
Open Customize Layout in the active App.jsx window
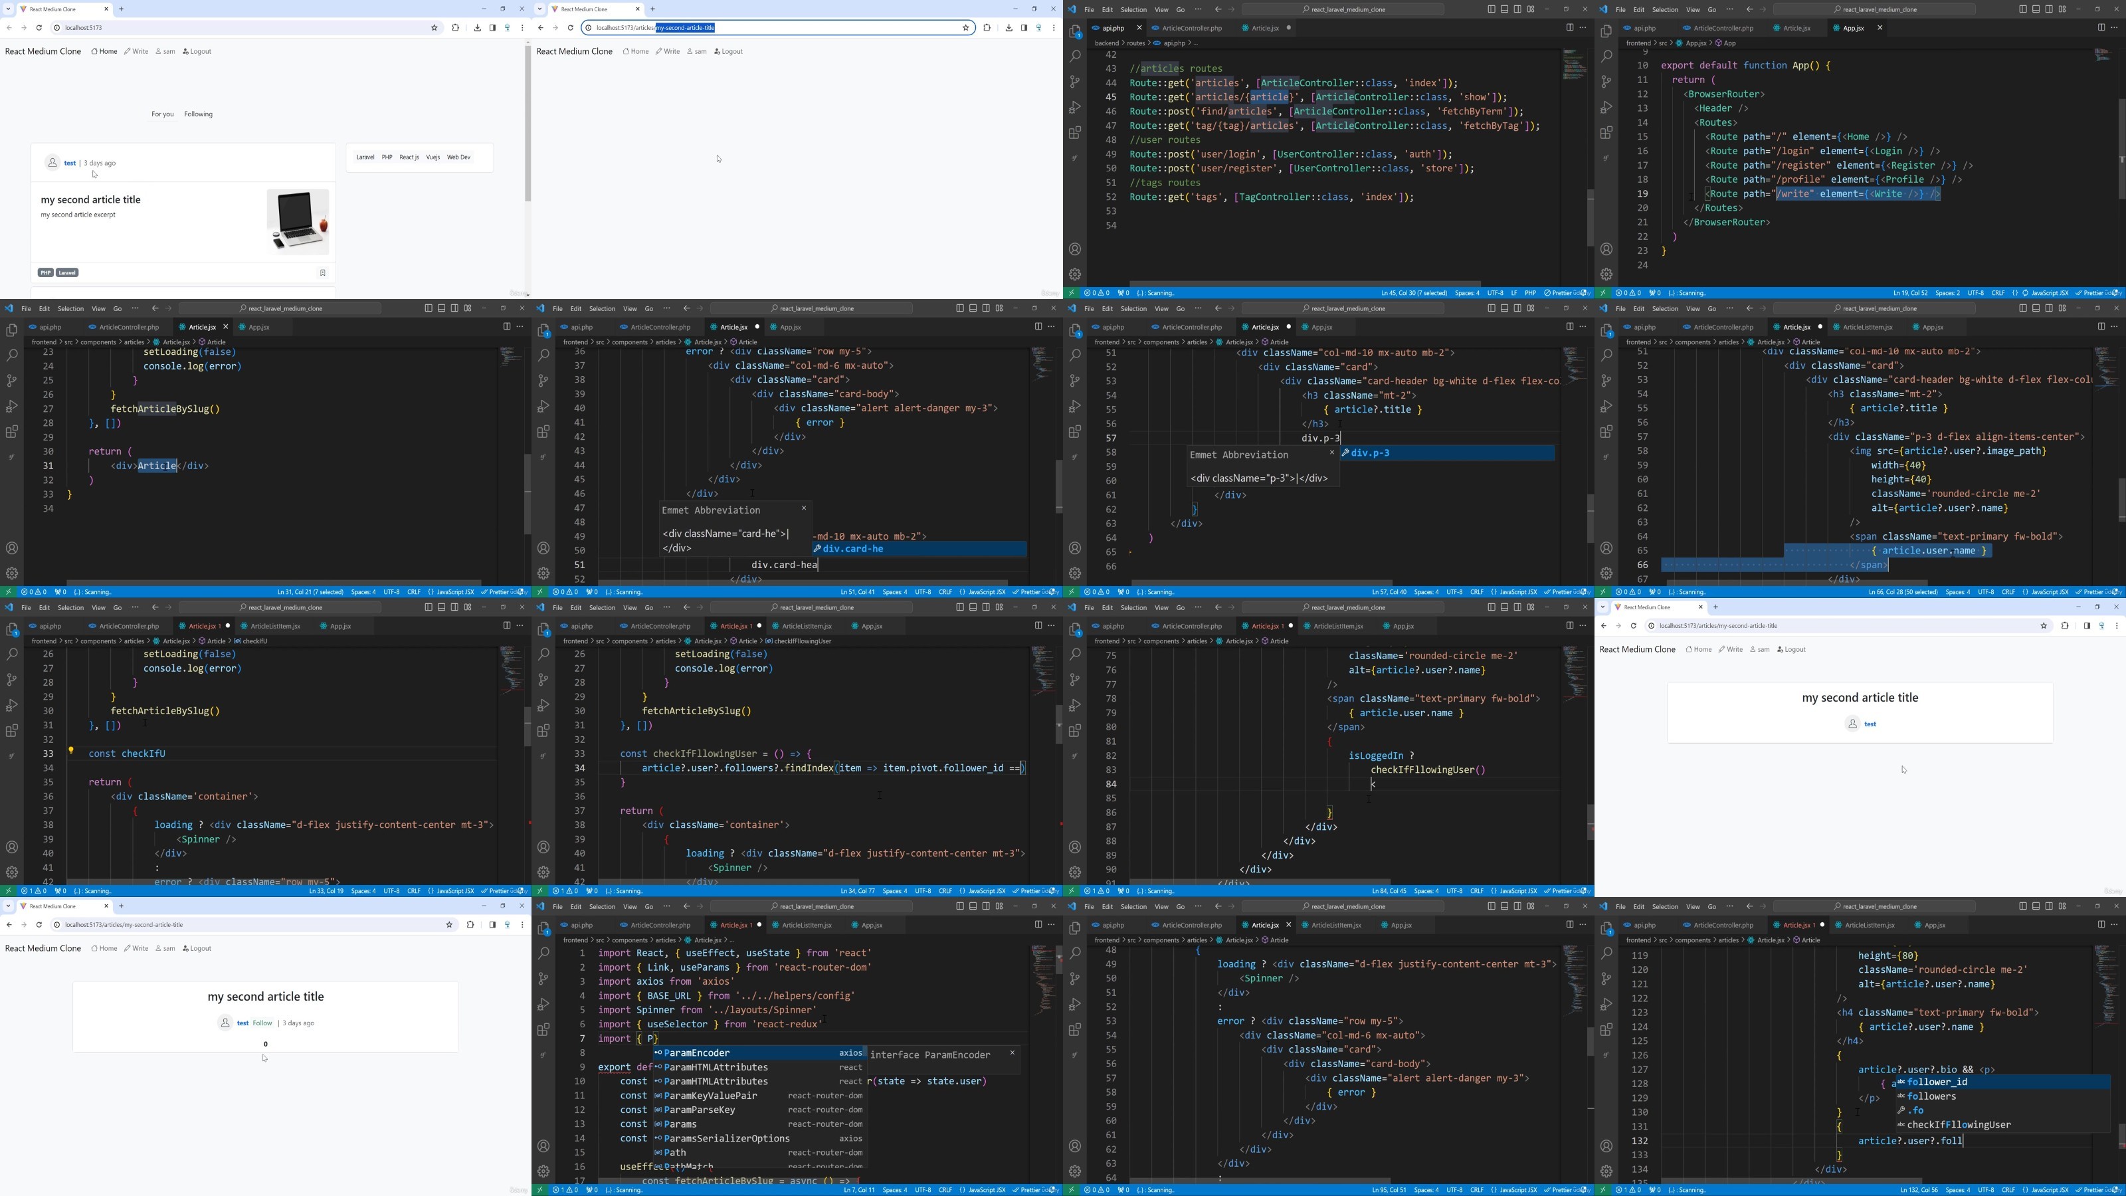pos(2062,9)
